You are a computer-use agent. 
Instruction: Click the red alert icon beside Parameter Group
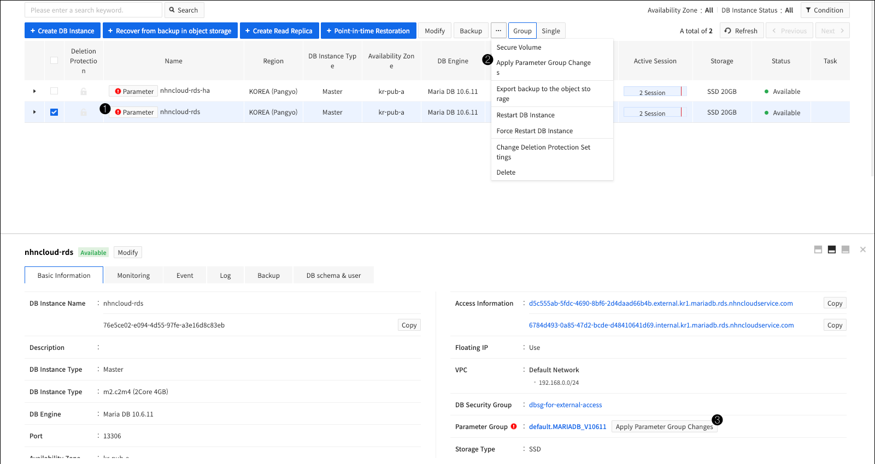(x=514, y=426)
